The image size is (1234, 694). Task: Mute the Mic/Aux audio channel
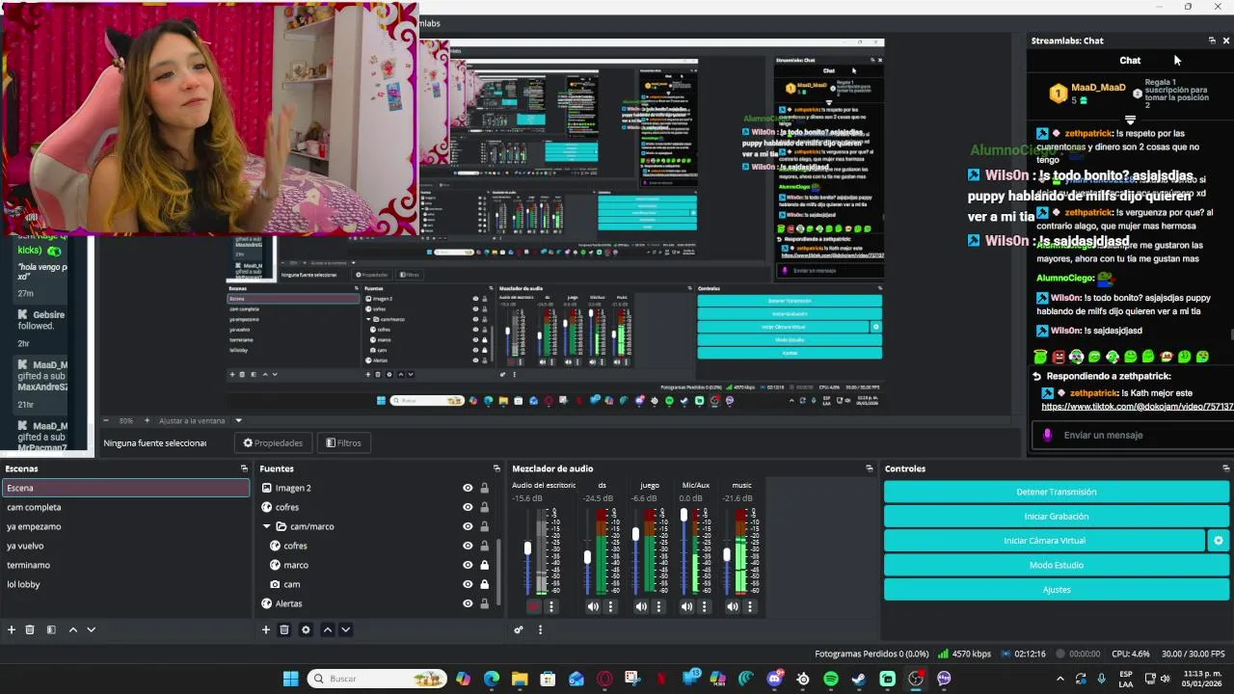coord(686,606)
